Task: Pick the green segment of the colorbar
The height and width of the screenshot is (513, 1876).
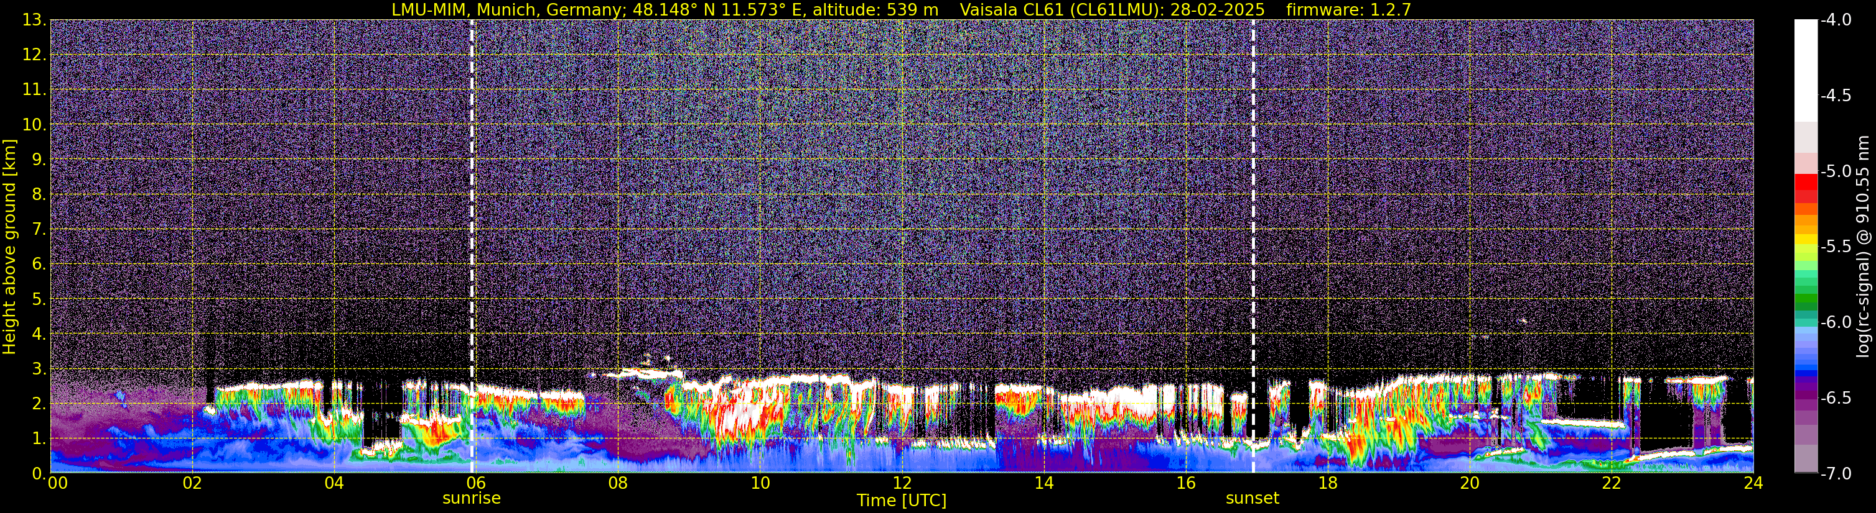Action: coord(1806,298)
